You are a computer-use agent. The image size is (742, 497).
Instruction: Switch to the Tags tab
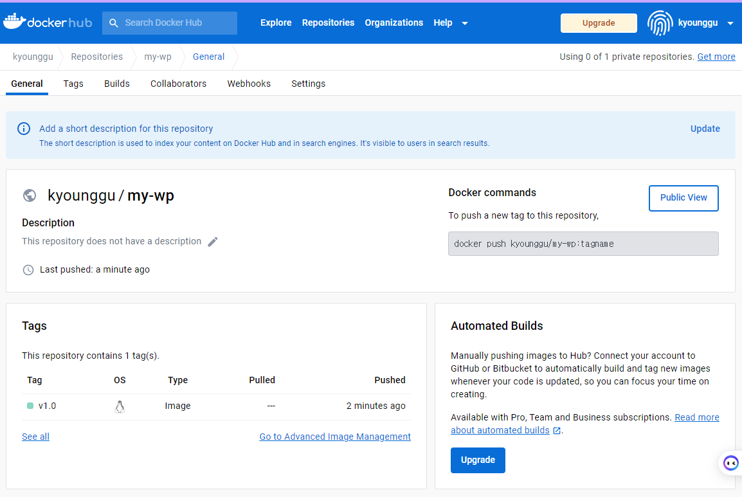pyautogui.click(x=73, y=84)
